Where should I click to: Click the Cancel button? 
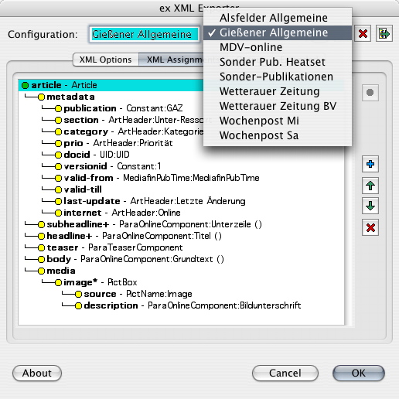click(285, 373)
